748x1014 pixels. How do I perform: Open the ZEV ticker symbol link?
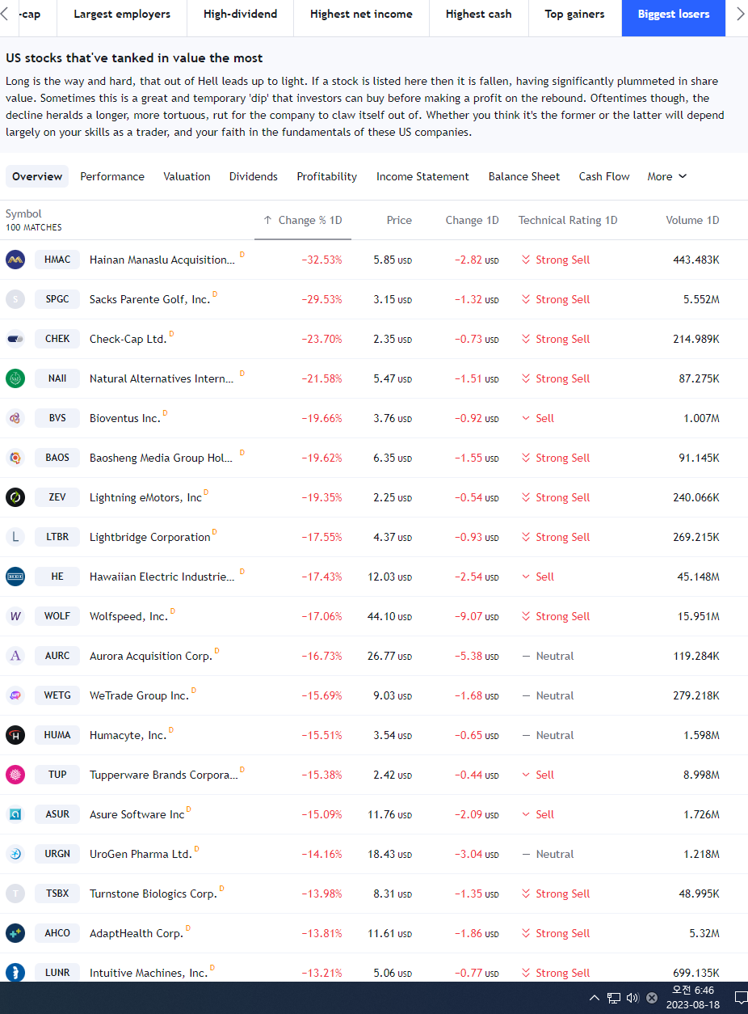click(x=57, y=497)
